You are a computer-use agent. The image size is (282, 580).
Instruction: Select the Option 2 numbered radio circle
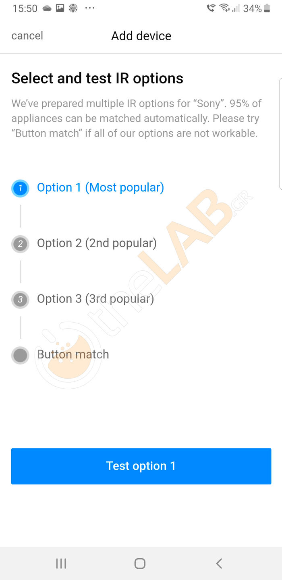click(20, 244)
